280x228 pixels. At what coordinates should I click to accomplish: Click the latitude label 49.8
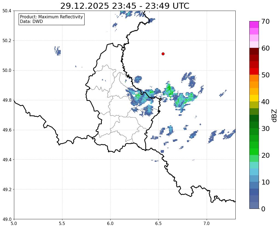coord(7,100)
